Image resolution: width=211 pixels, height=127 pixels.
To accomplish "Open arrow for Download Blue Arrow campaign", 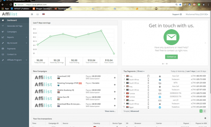I will pyautogui.click(x=115, y=106).
